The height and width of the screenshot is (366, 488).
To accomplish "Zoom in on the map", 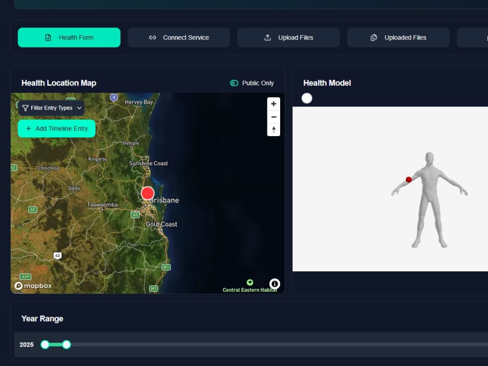I will 274,104.
